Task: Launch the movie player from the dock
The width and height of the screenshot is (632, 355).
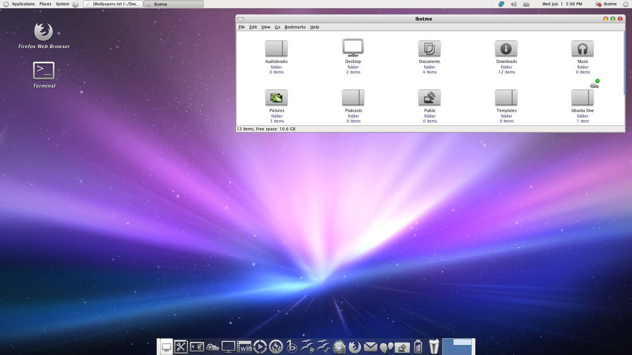Action: click(x=260, y=347)
